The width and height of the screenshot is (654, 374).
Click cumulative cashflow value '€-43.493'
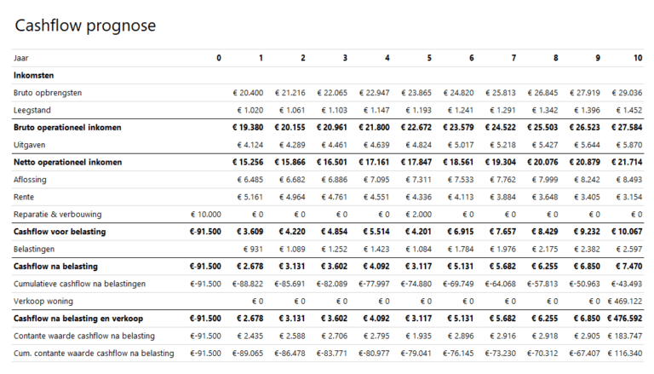click(627, 284)
